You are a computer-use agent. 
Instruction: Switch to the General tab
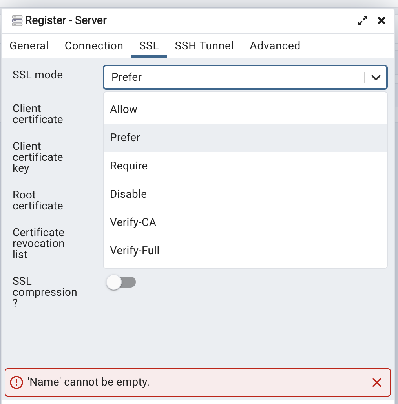(x=29, y=46)
